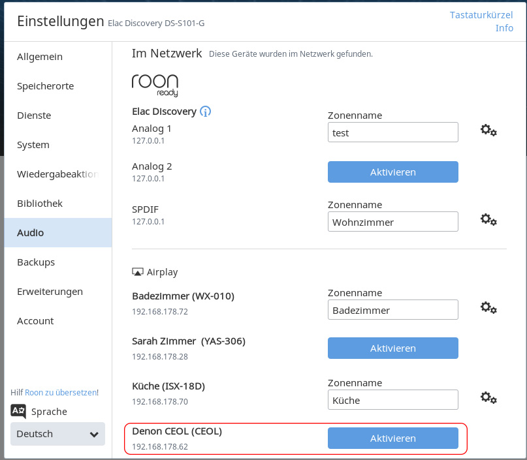Click the Roon Ready logo

coord(155,85)
